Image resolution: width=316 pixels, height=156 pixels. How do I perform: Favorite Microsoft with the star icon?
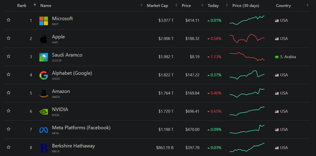pos(8,20)
